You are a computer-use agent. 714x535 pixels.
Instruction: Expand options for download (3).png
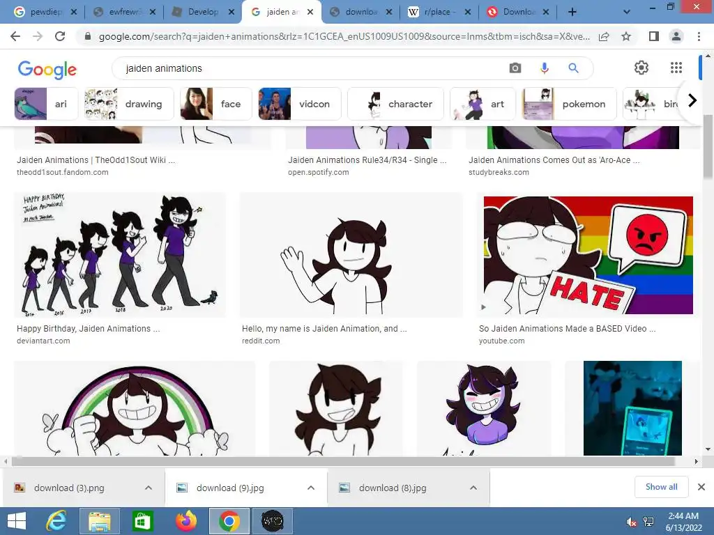pyautogui.click(x=149, y=488)
